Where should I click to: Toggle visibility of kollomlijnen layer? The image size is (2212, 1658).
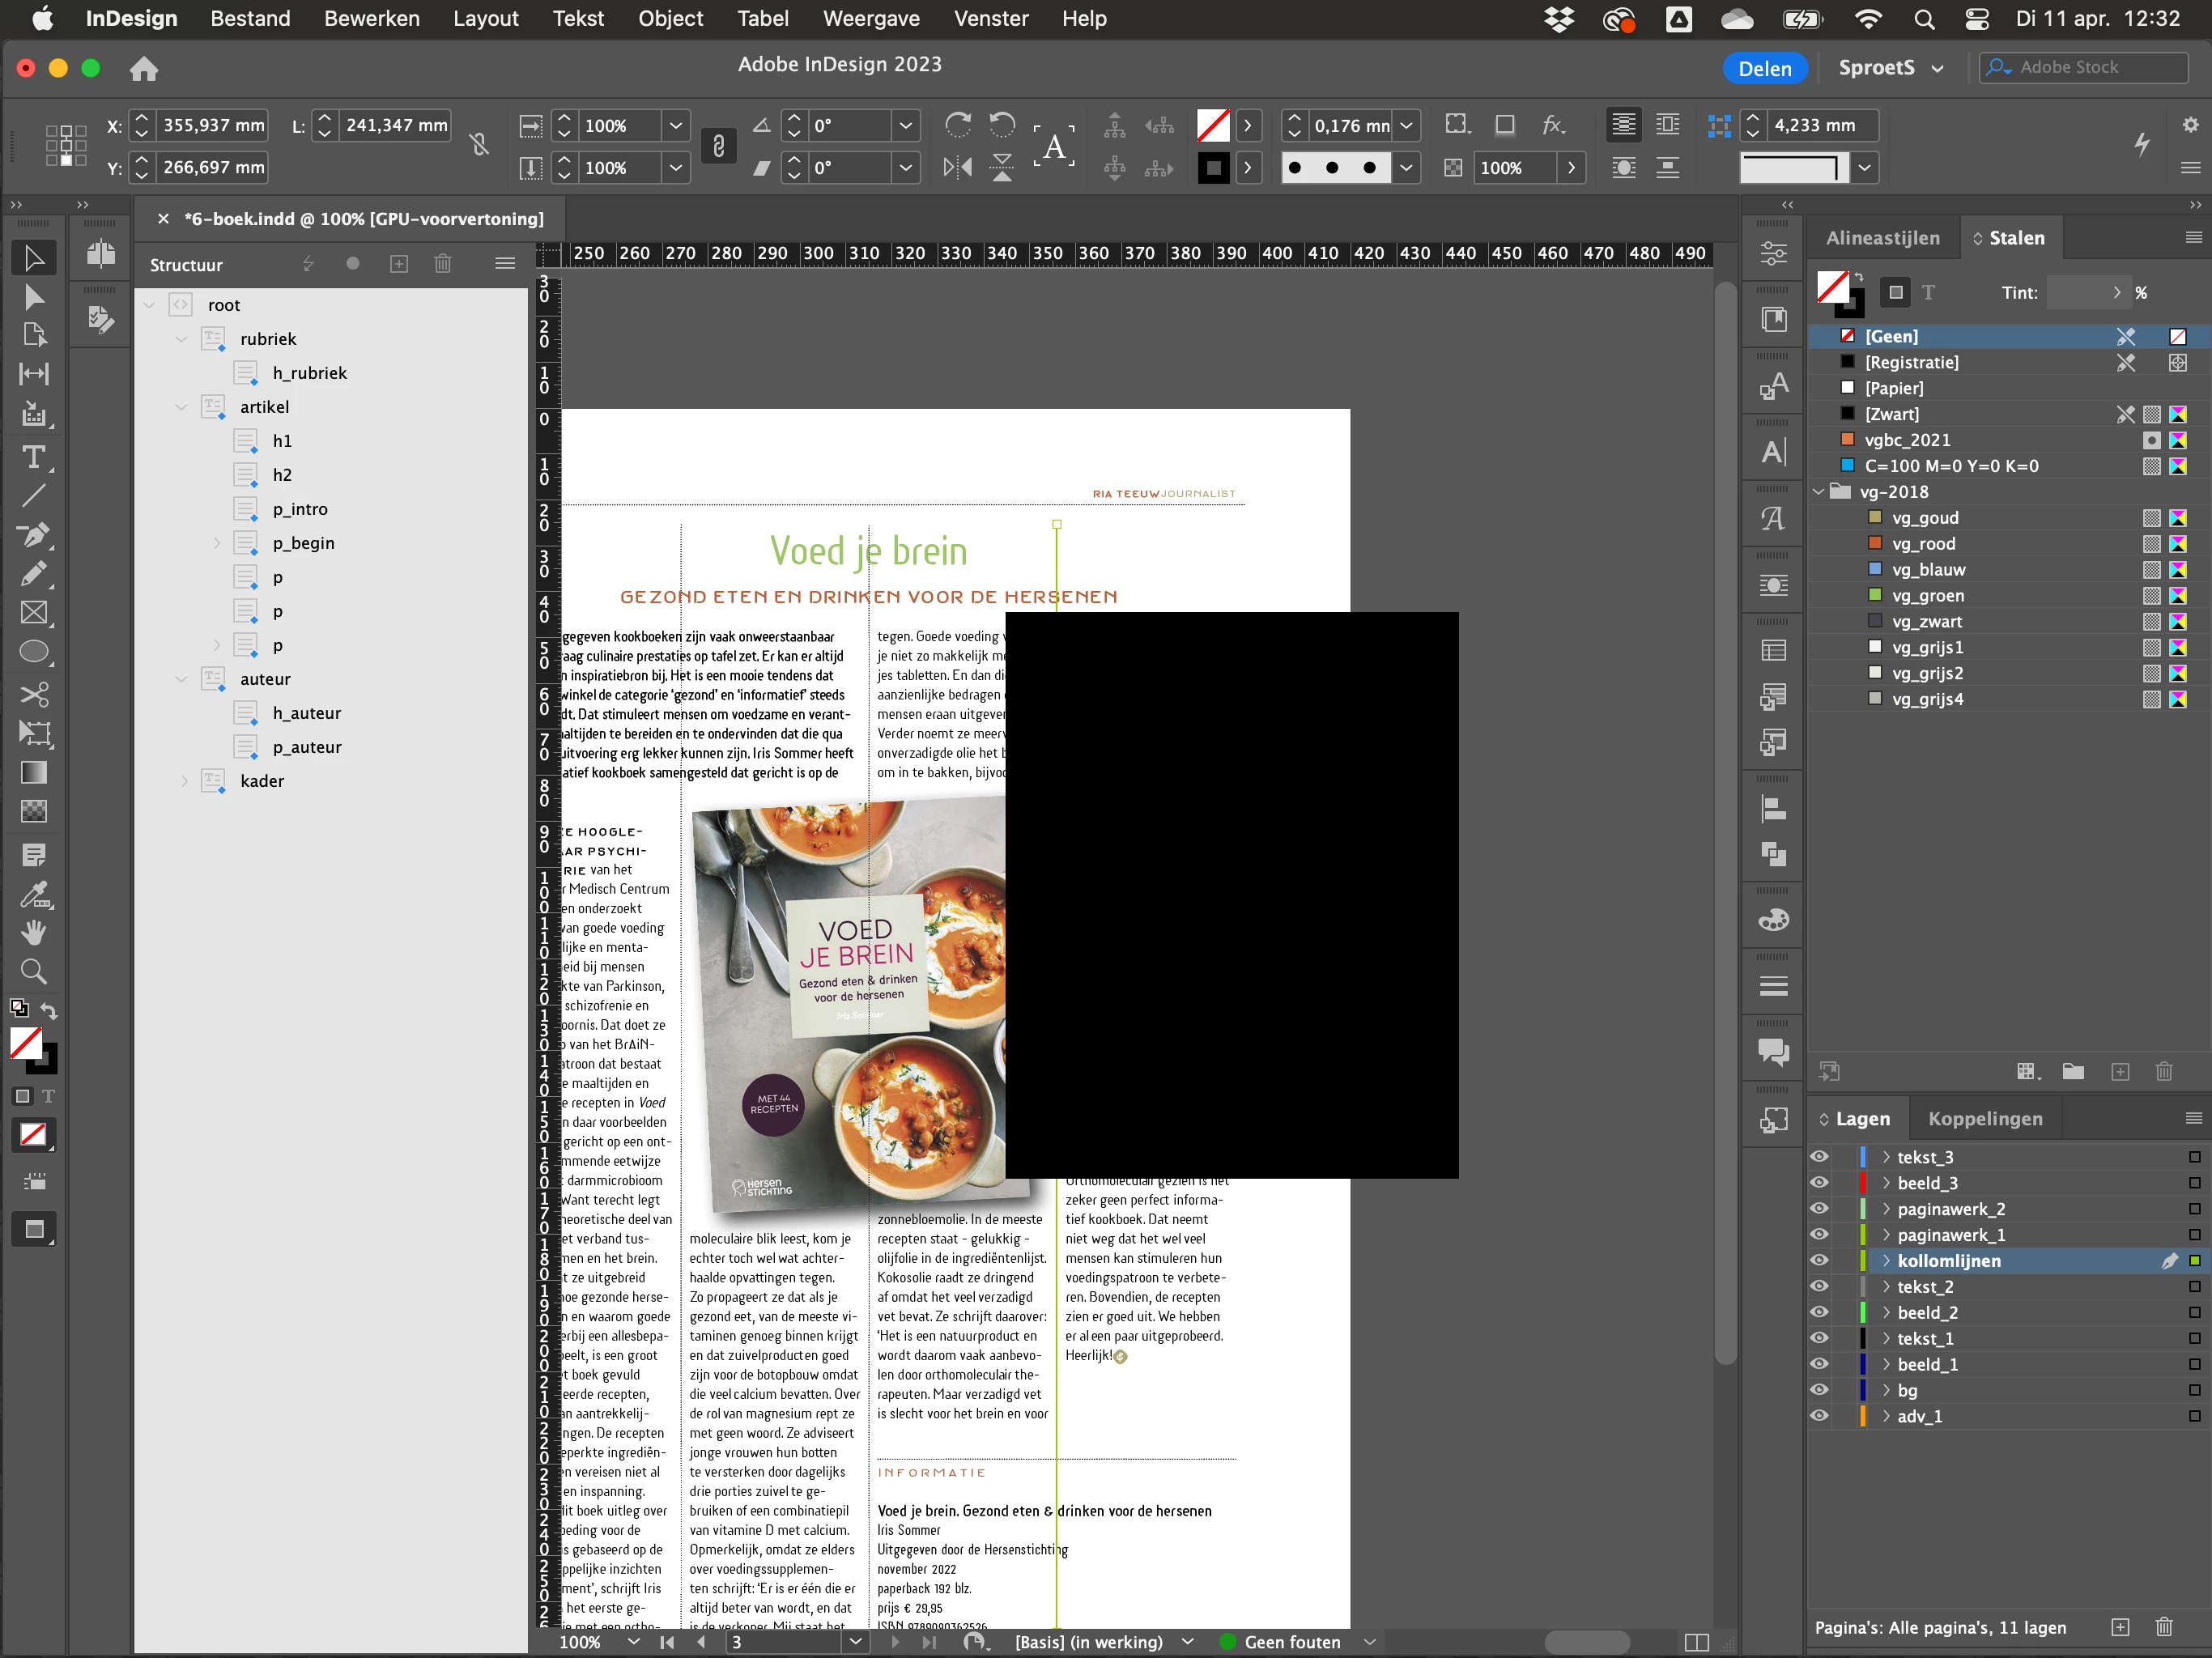1819,1261
